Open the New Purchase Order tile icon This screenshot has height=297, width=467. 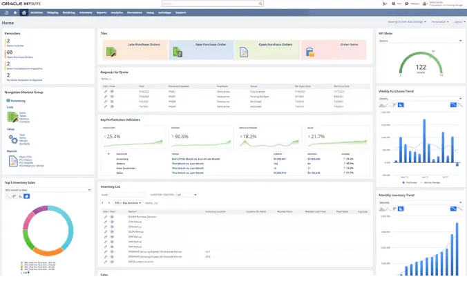(178, 50)
